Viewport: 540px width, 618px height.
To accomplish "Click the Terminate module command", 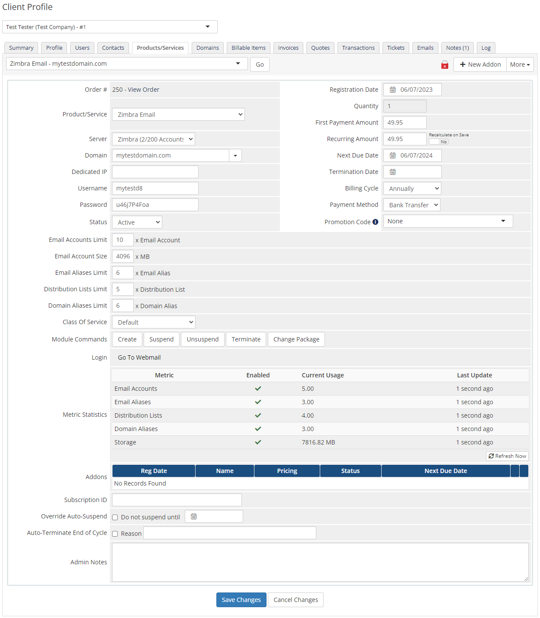I will 246,339.
